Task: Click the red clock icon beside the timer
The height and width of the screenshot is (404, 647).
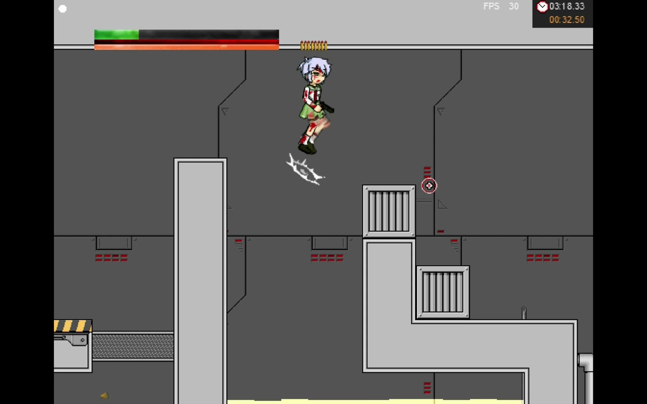Action: [542, 7]
